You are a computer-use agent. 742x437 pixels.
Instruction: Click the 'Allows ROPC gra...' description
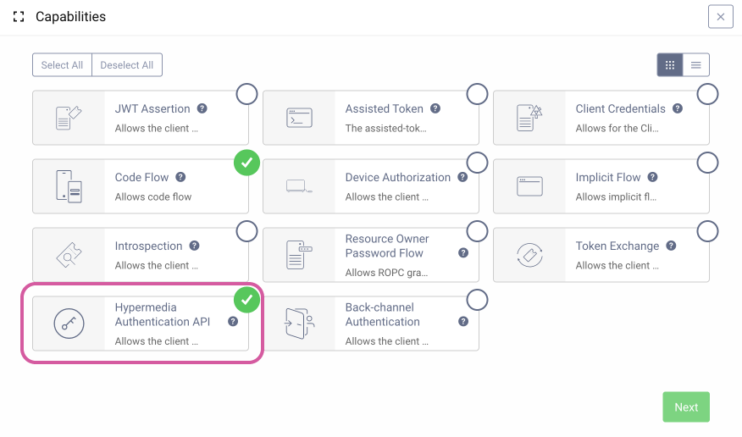point(386,273)
